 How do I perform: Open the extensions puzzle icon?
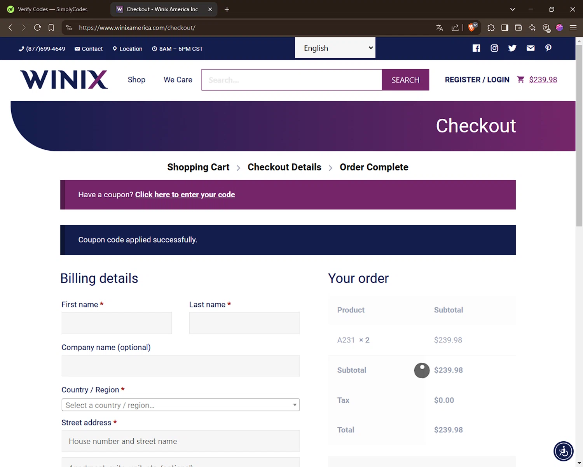click(491, 28)
